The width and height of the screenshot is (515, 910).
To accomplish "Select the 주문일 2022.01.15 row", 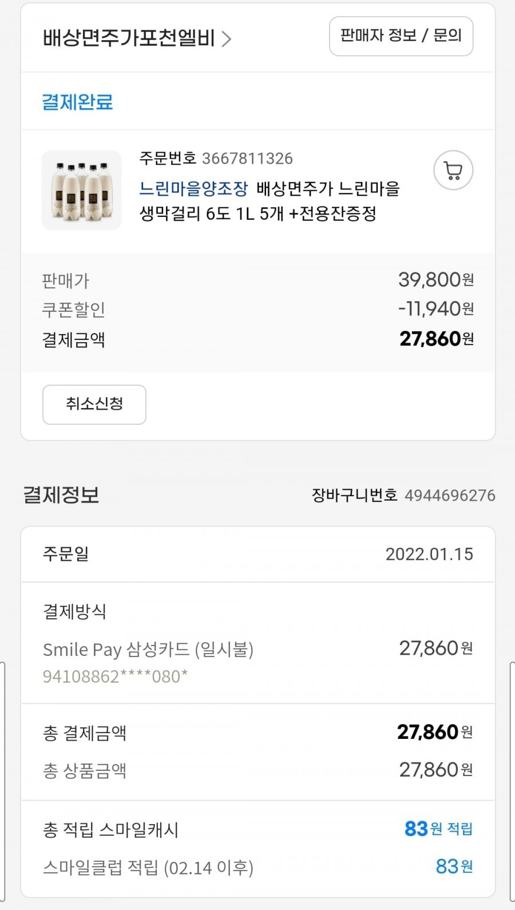I will coord(258,554).
